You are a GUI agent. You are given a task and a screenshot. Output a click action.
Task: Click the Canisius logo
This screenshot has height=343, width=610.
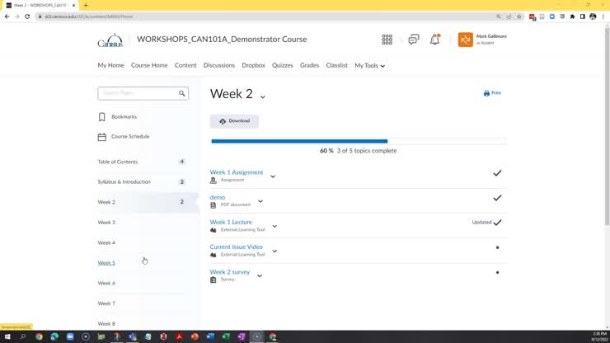pyautogui.click(x=110, y=40)
